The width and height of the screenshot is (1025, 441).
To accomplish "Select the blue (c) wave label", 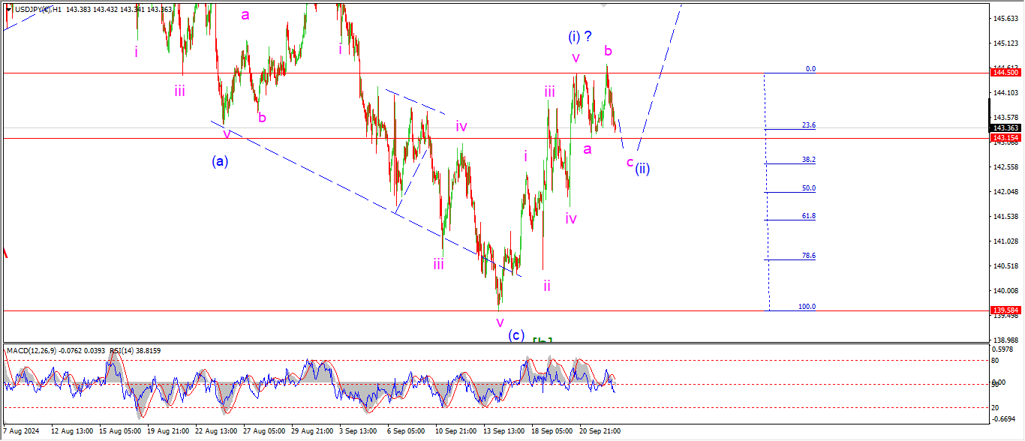I will [516, 335].
